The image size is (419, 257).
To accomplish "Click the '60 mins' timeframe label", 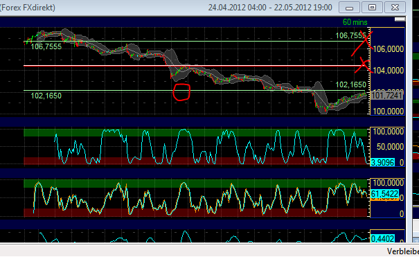I will point(355,22).
